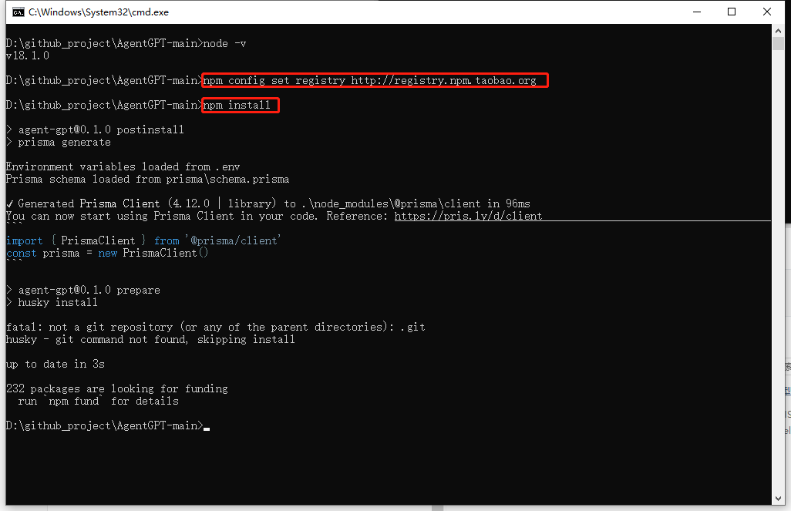The width and height of the screenshot is (791, 511).
Task: Close the cmd.exe window
Action: (767, 12)
